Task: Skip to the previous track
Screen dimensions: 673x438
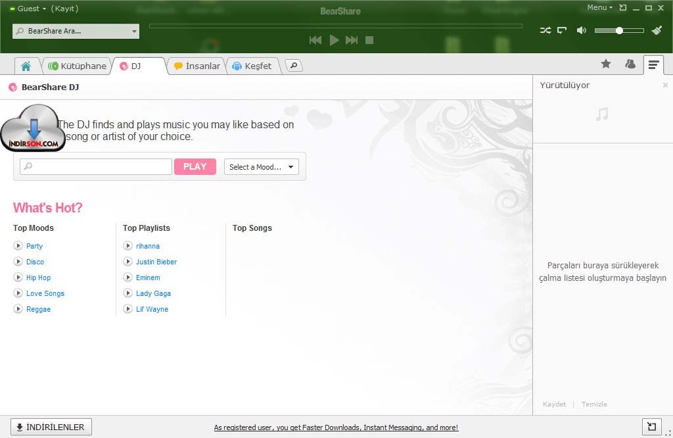Action: [315, 40]
